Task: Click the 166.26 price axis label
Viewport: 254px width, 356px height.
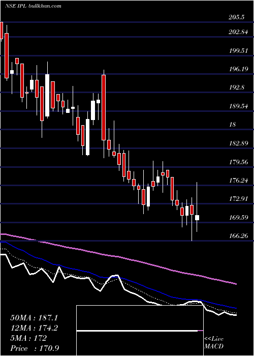Action: (238, 236)
